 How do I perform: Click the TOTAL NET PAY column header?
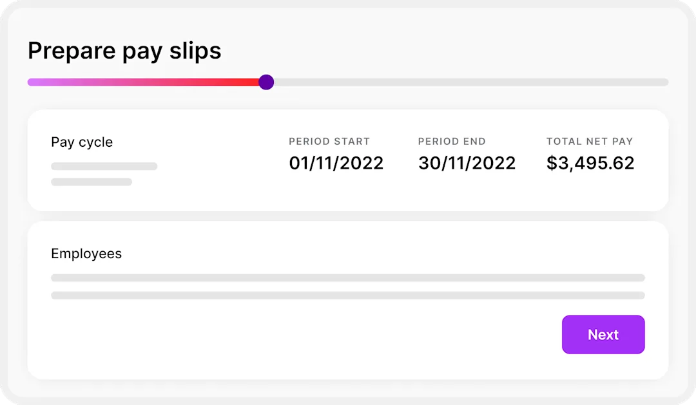(590, 141)
